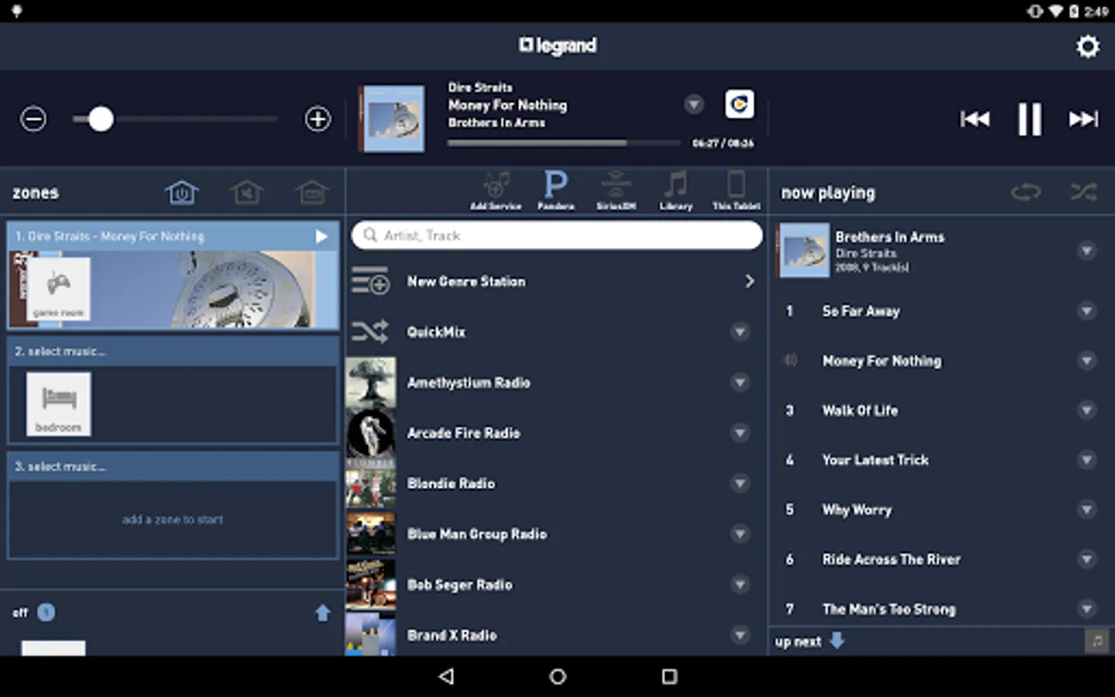Viewport: 1115px width, 697px height.
Task: Click the track progress bar
Action: point(564,142)
